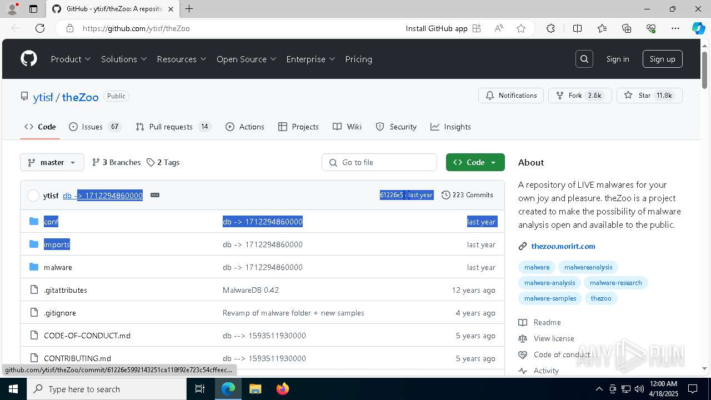Click the Windows search box
The image size is (711, 400).
pyautogui.click(x=107, y=389)
